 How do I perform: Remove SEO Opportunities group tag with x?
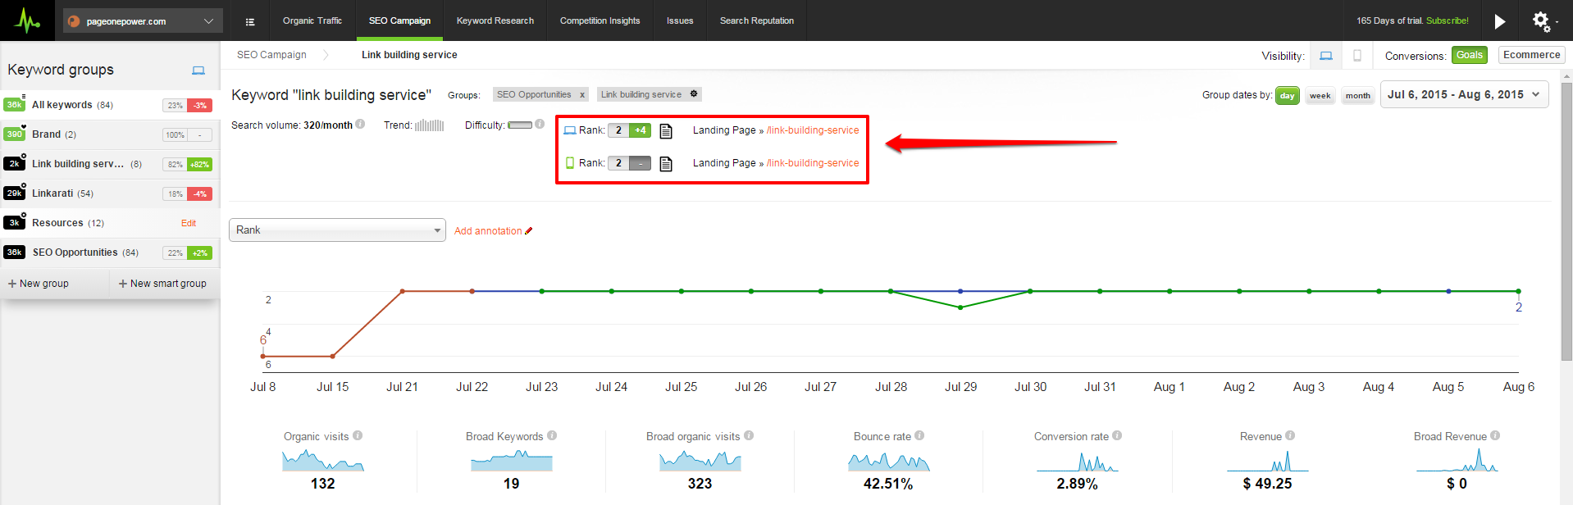[582, 95]
